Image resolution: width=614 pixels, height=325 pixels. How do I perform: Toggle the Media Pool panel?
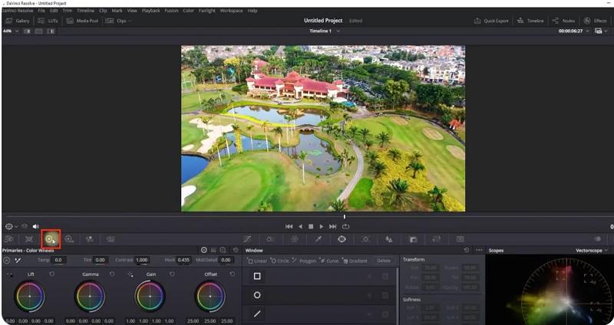pyautogui.click(x=82, y=21)
